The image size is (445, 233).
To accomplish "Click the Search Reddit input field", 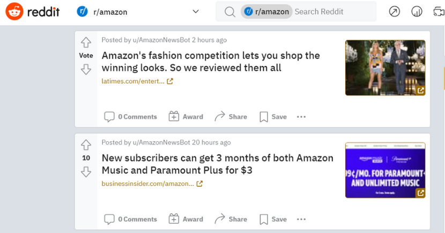I will point(333,12).
